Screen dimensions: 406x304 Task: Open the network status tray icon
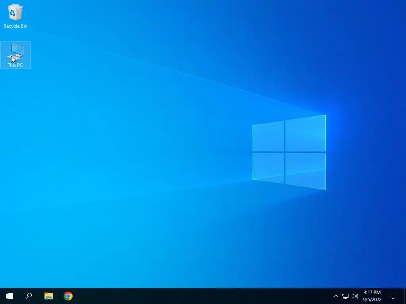(x=345, y=296)
